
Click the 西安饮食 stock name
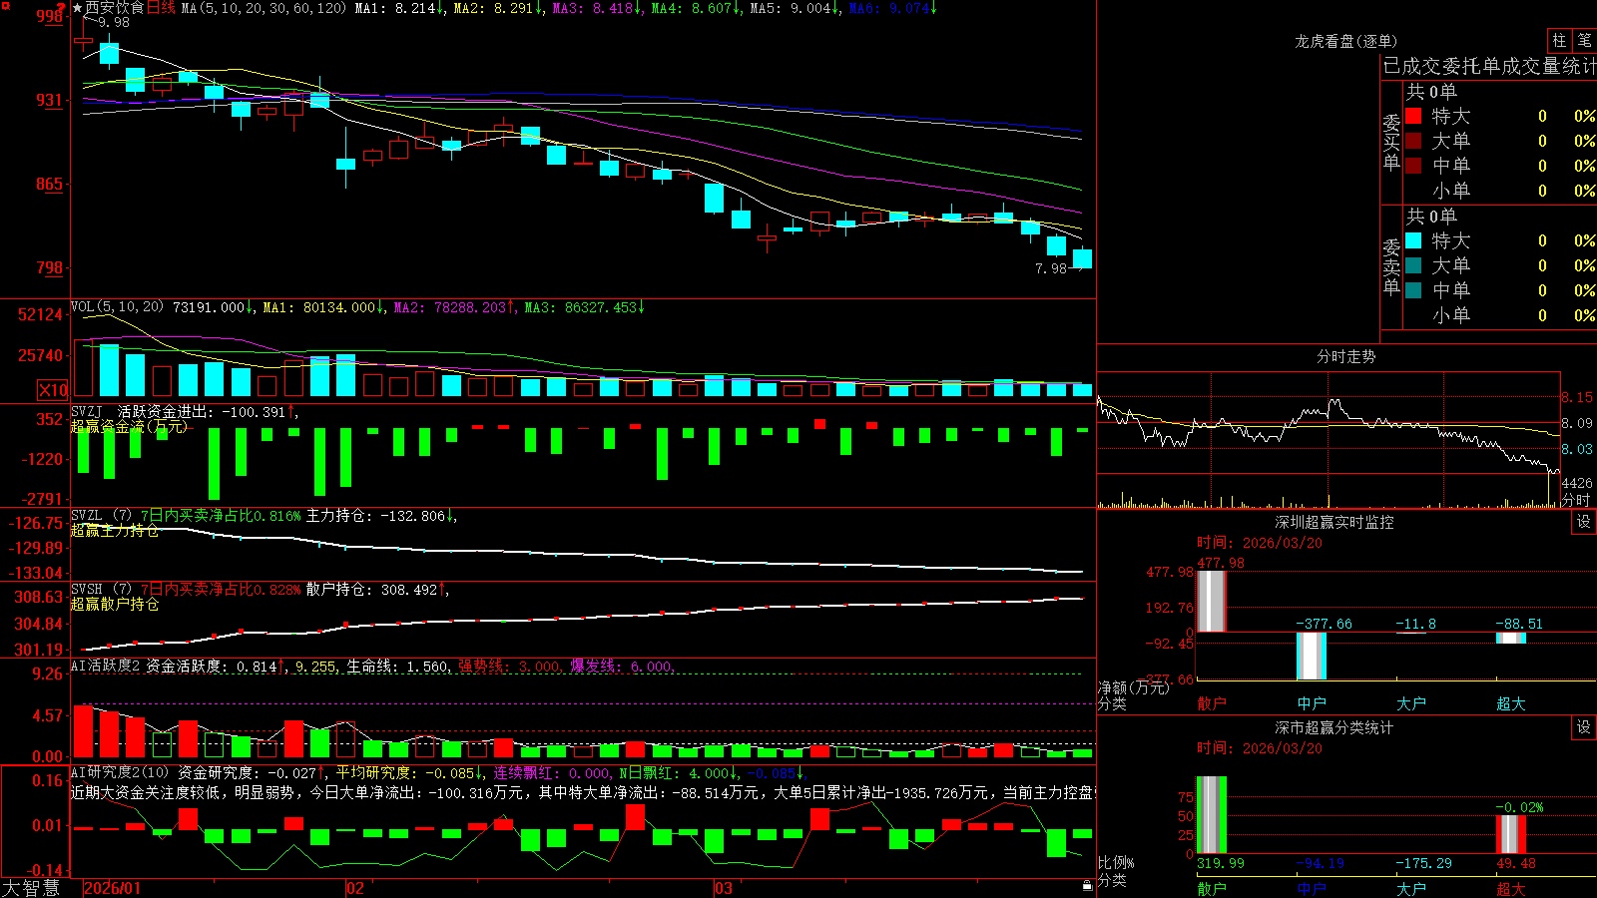click(114, 8)
